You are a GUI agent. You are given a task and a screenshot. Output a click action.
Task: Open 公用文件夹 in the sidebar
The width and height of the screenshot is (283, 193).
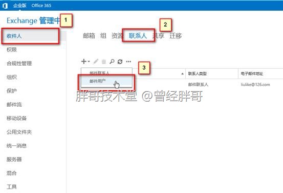[19, 132]
